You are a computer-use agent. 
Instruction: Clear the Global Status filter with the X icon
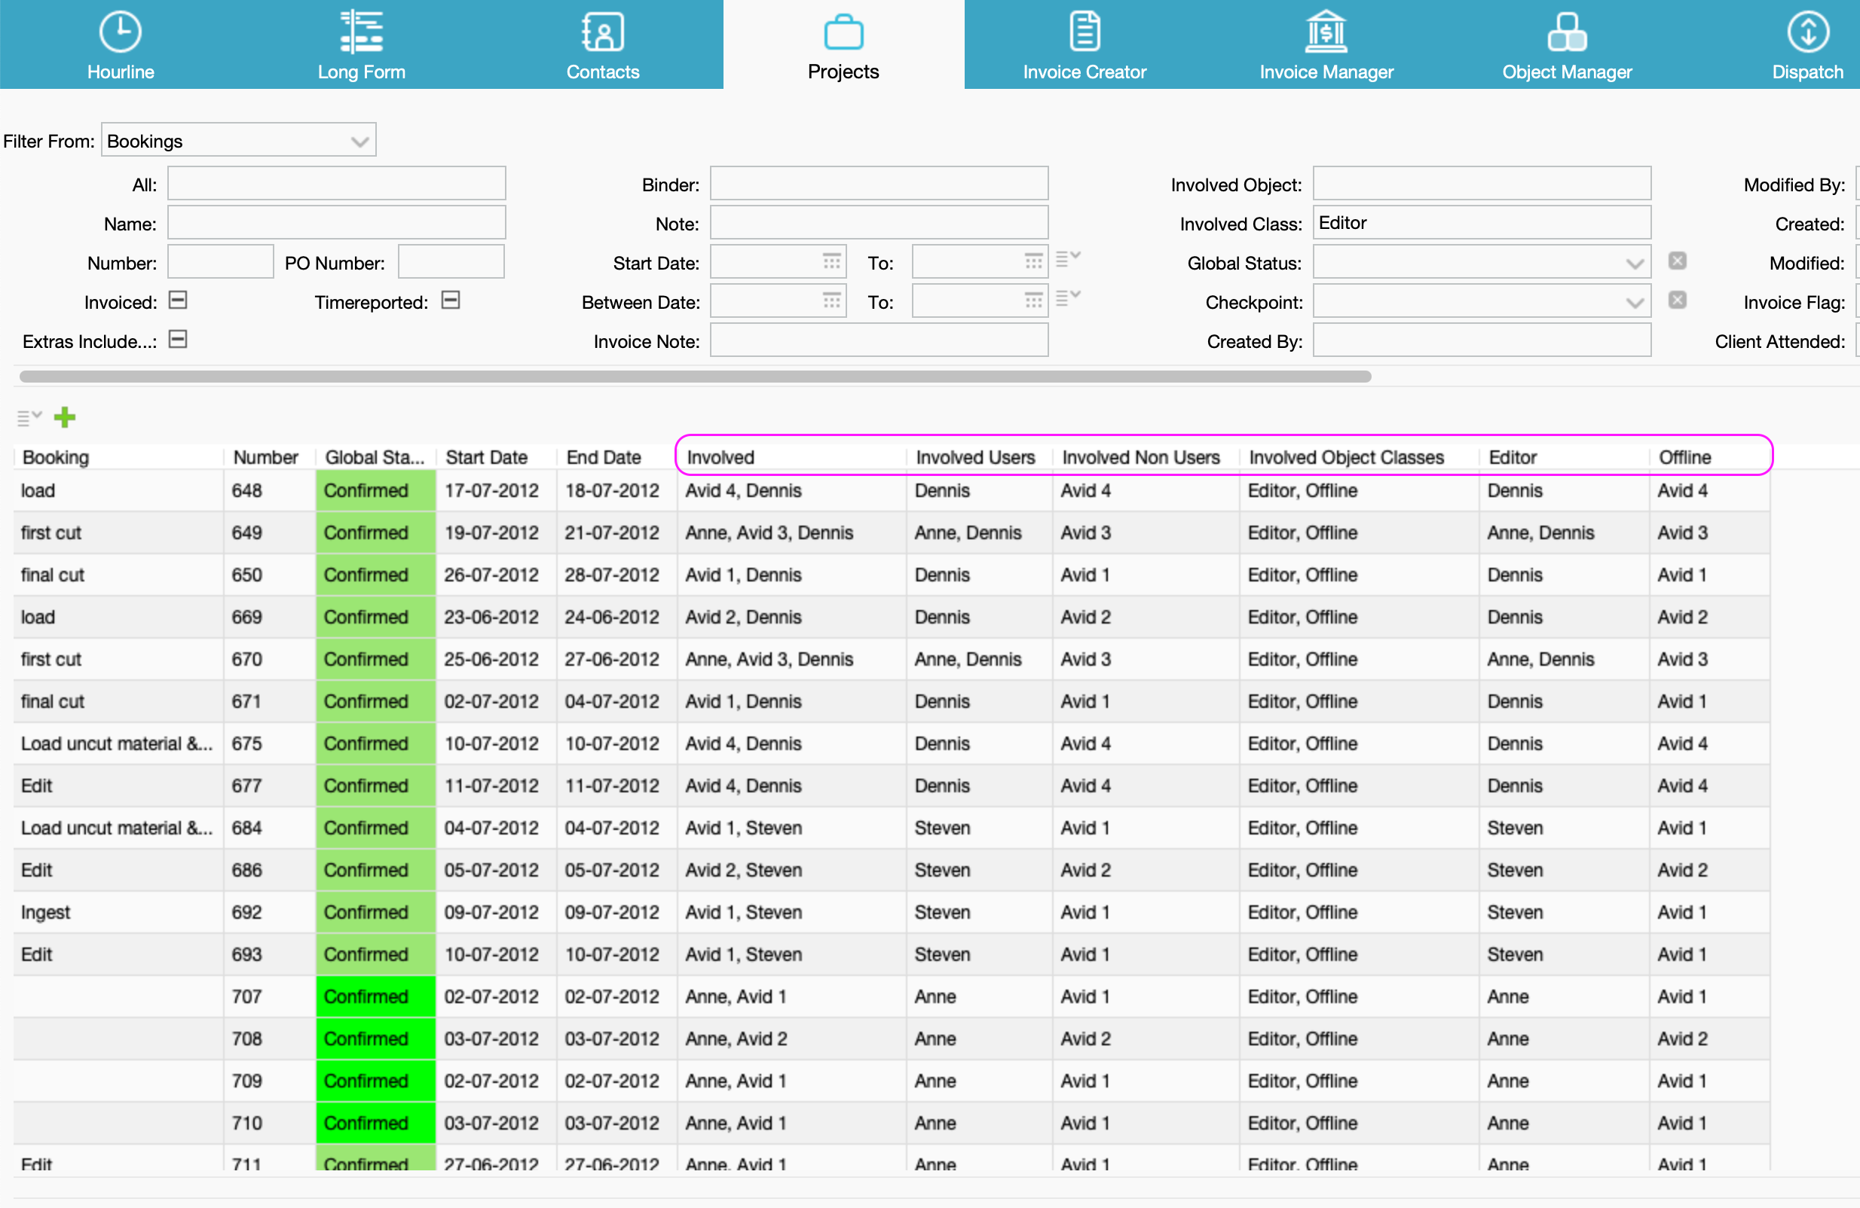point(1677,261)
